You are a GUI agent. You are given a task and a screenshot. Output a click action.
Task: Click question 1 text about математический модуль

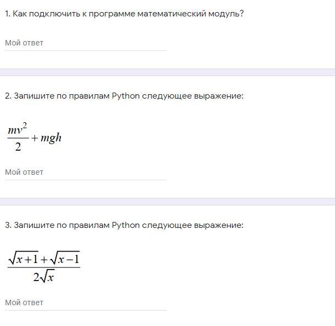[124, 14]
